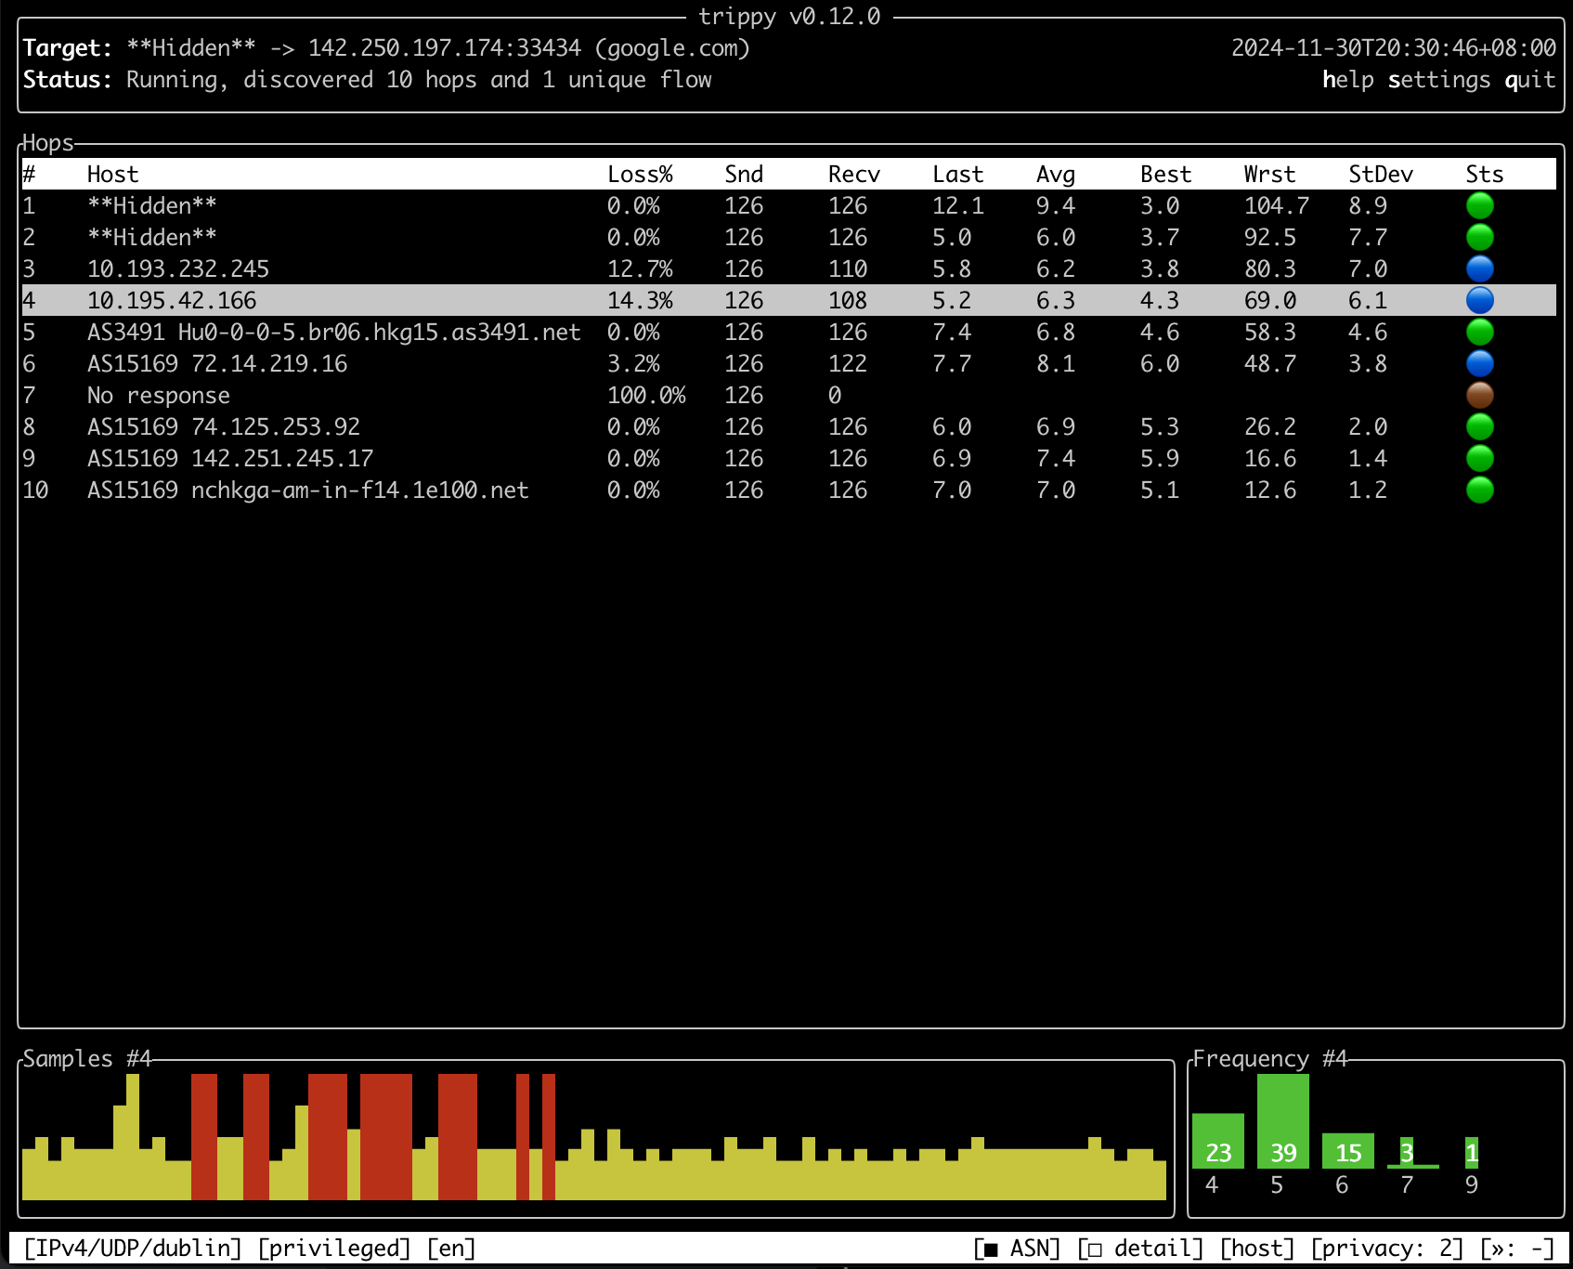1573x1269 pixels.
Task: Click the [privileged] status bar entry
Action: click(x=334, y=1248)
